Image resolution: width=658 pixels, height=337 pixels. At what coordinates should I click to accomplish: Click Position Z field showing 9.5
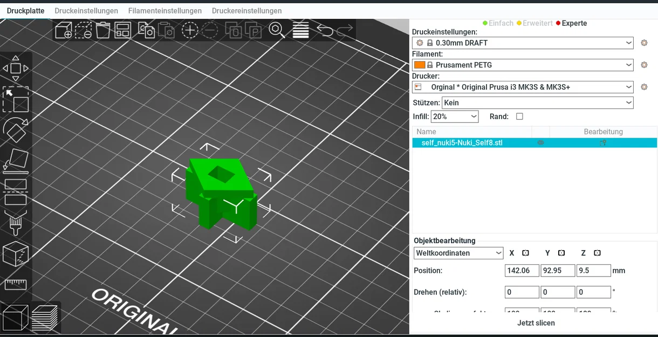coord(594,270)
